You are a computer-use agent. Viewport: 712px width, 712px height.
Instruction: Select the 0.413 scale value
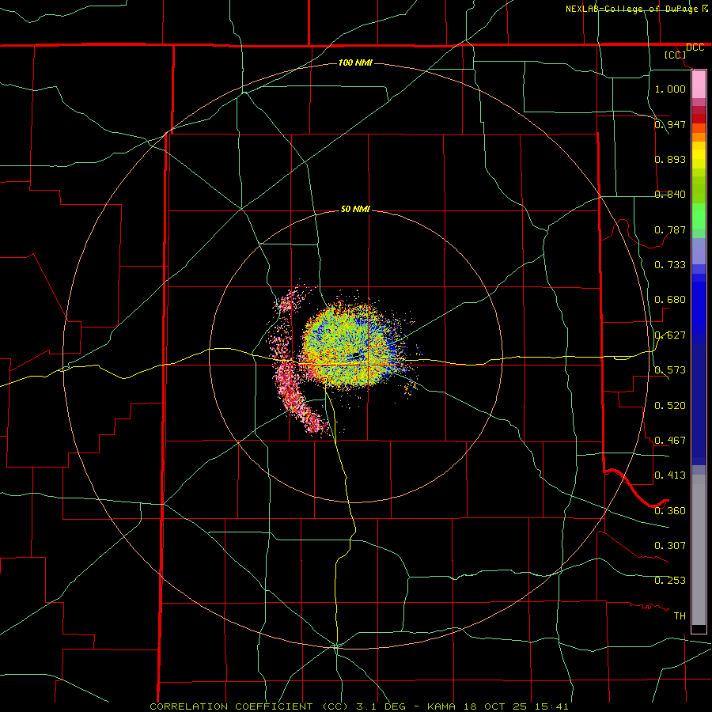[x=670, y=475]
